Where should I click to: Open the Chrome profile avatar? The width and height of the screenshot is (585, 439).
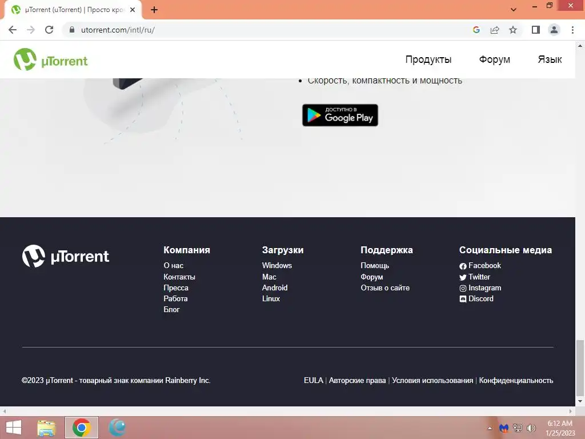[x=554, y=30]
